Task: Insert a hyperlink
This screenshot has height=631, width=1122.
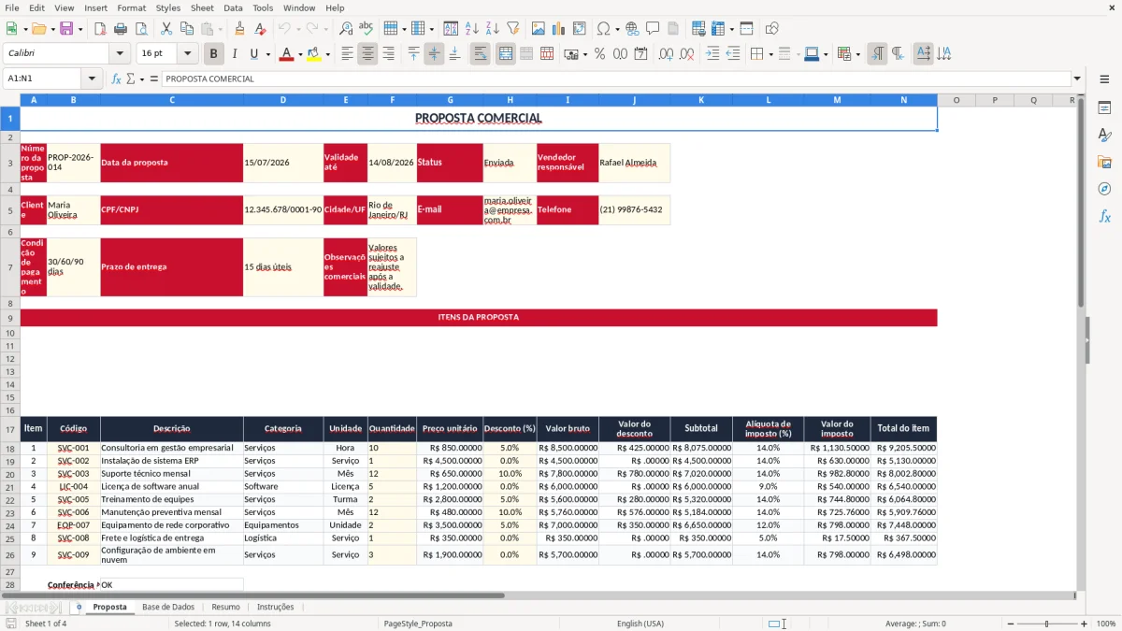Action: [x=632, y=29]
